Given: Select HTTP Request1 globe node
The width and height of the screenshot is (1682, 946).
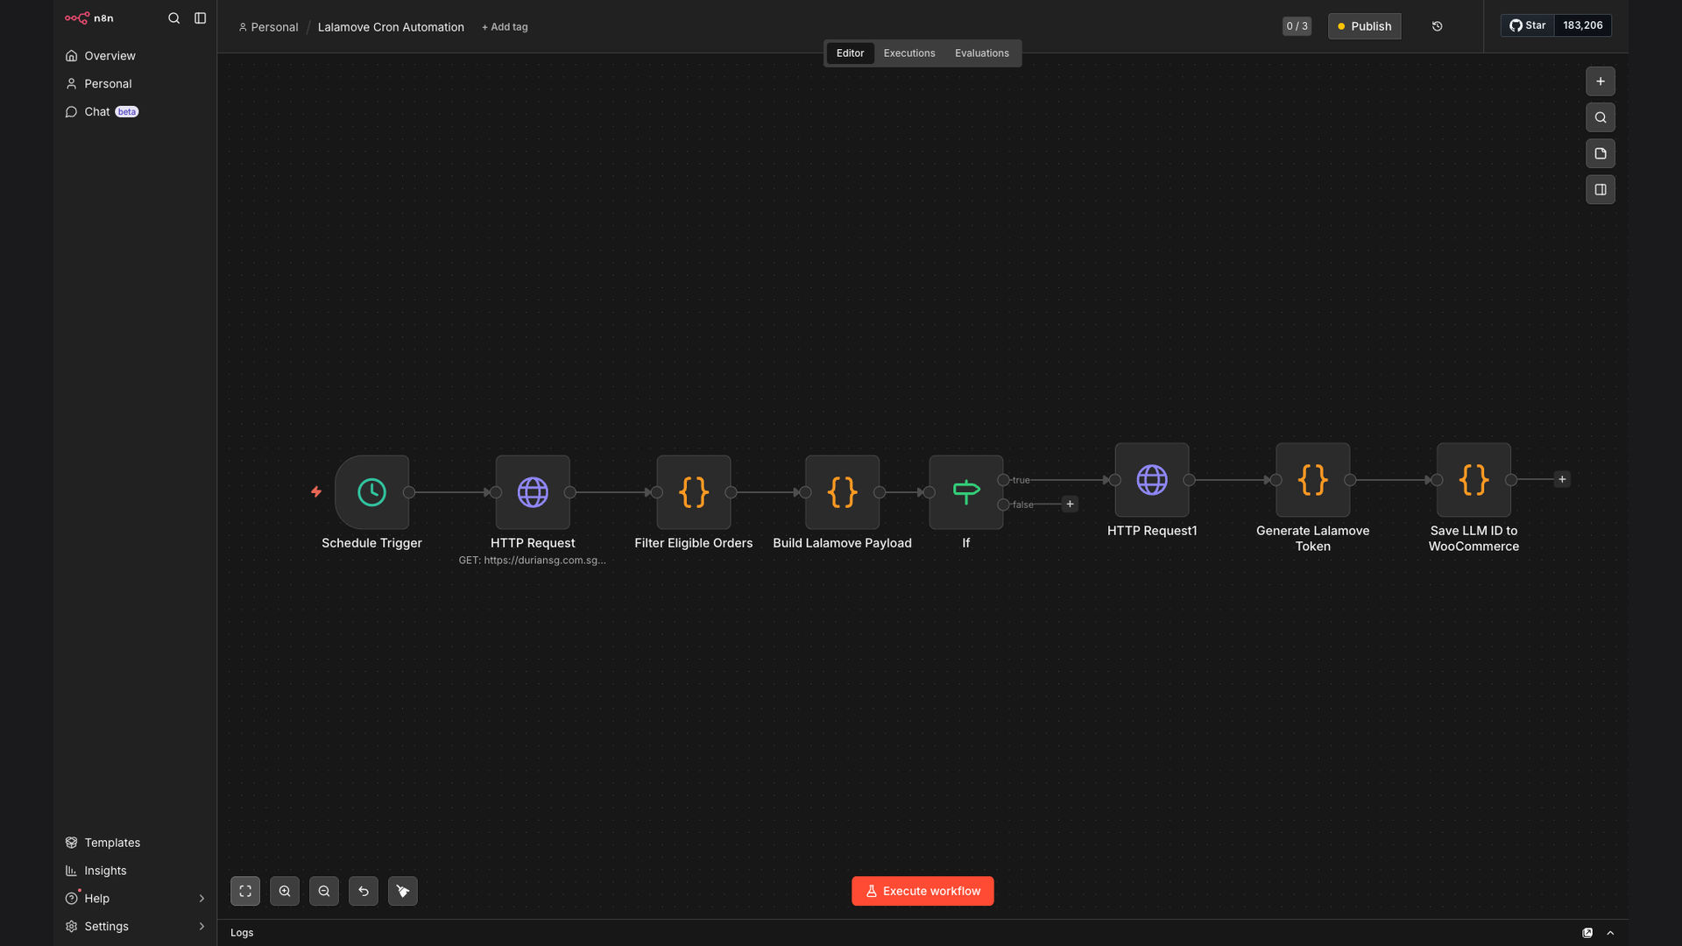Looking at the screenshot, I should pyautogui.click(x=1152, y=480).
